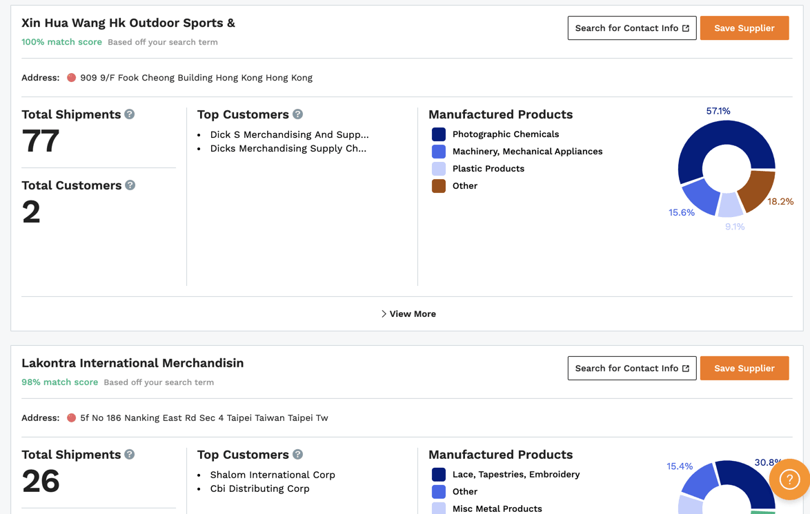Click Plastic Products legend label

pos(488,169)
